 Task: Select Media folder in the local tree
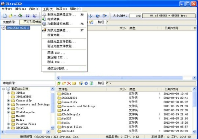point(20,120)
